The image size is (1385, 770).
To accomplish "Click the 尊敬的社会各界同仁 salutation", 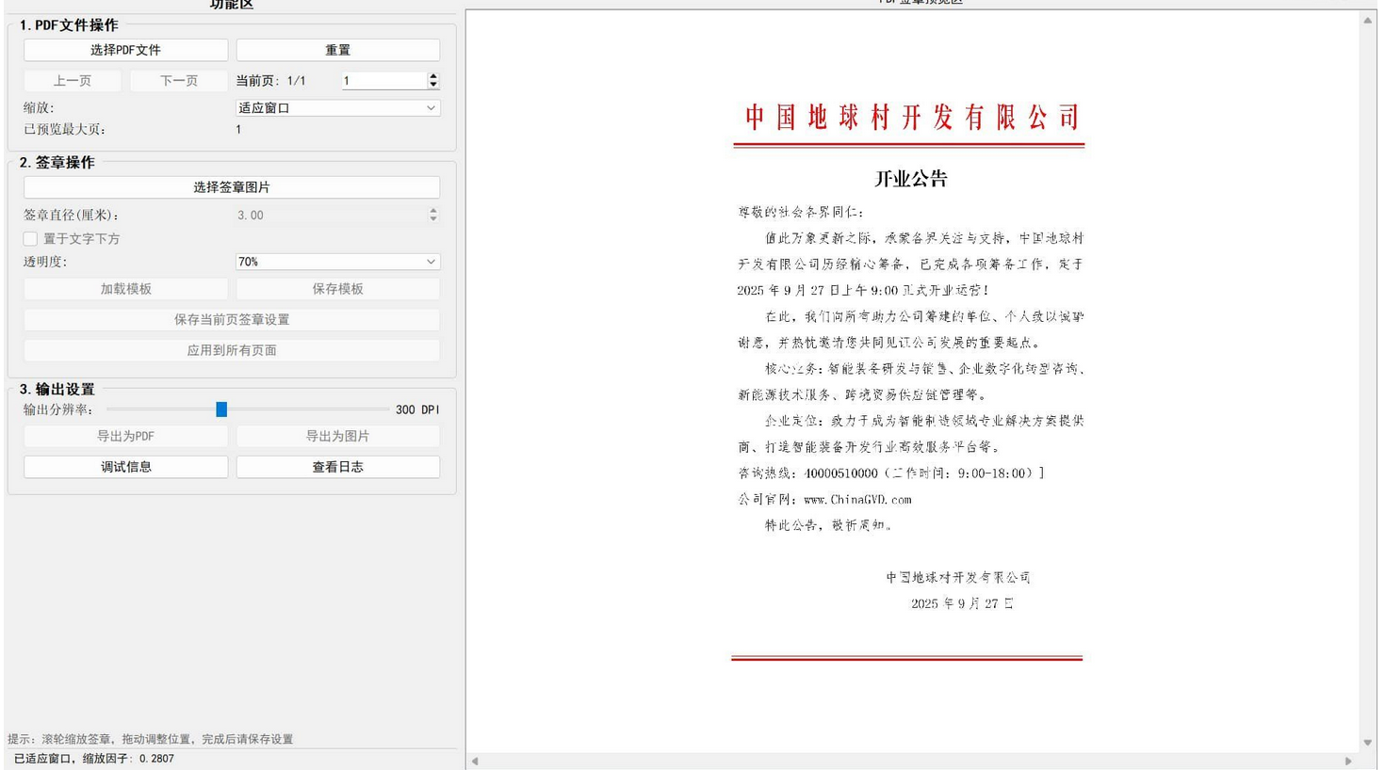I will [801, 213].
